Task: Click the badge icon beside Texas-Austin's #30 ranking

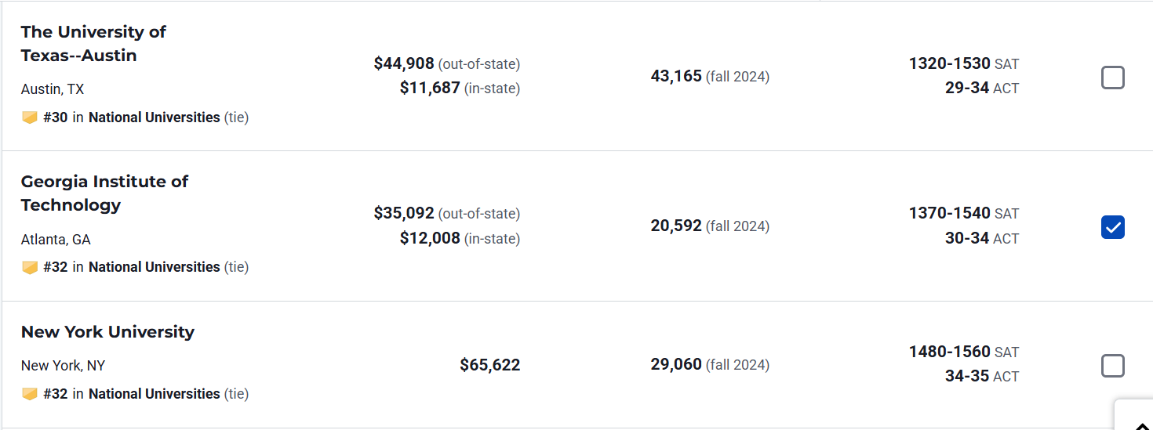Action: [30, 117]
